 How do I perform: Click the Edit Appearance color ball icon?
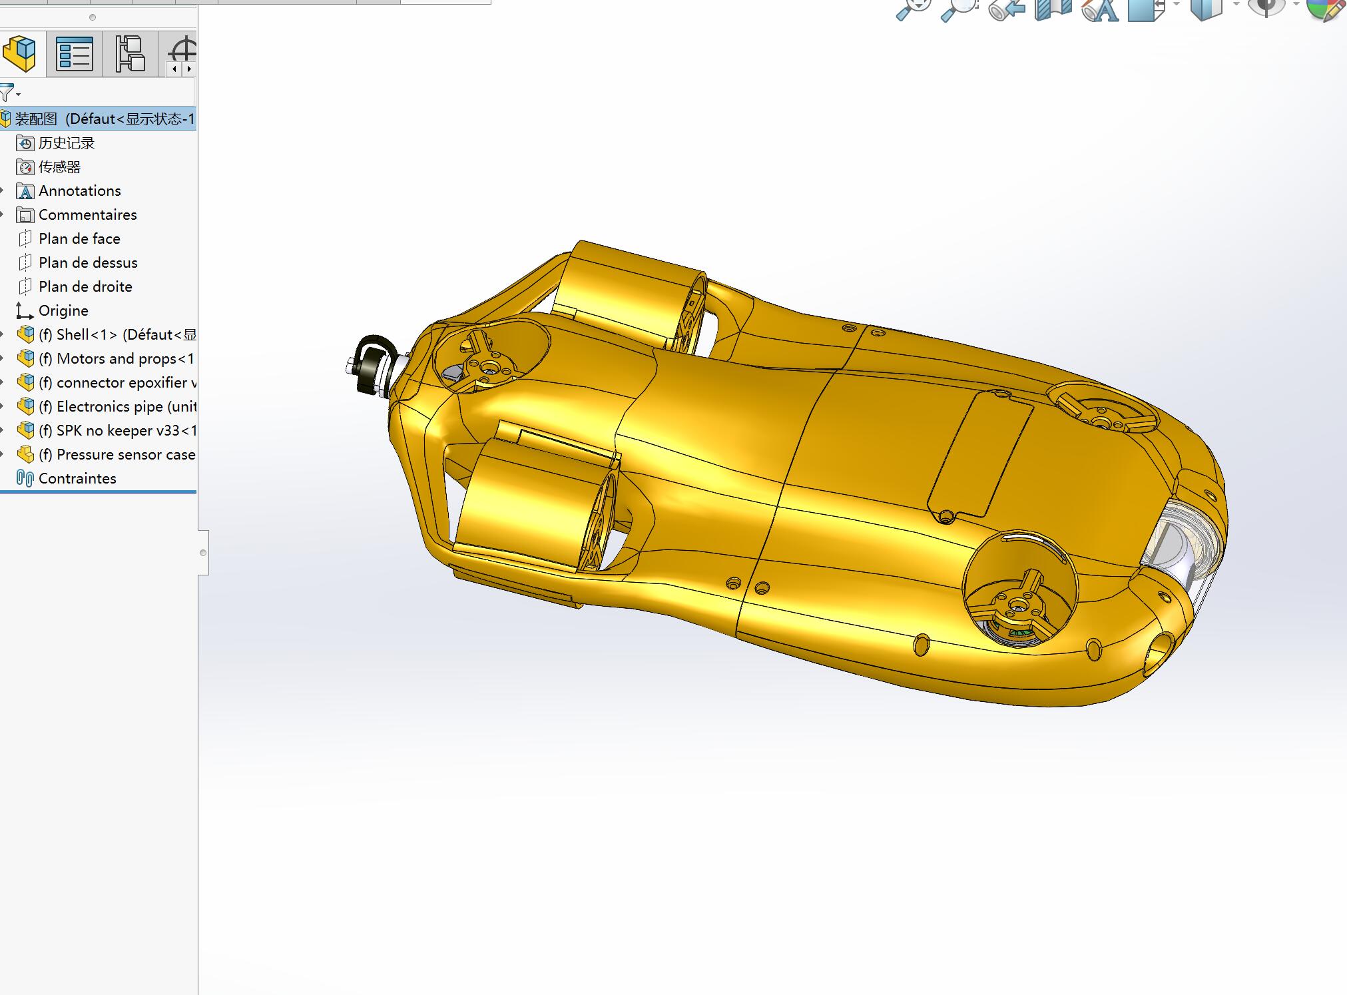point(1325,9)
